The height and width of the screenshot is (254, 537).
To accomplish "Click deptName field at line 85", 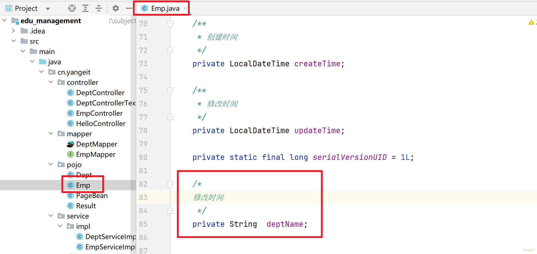I will pos(285,224).
